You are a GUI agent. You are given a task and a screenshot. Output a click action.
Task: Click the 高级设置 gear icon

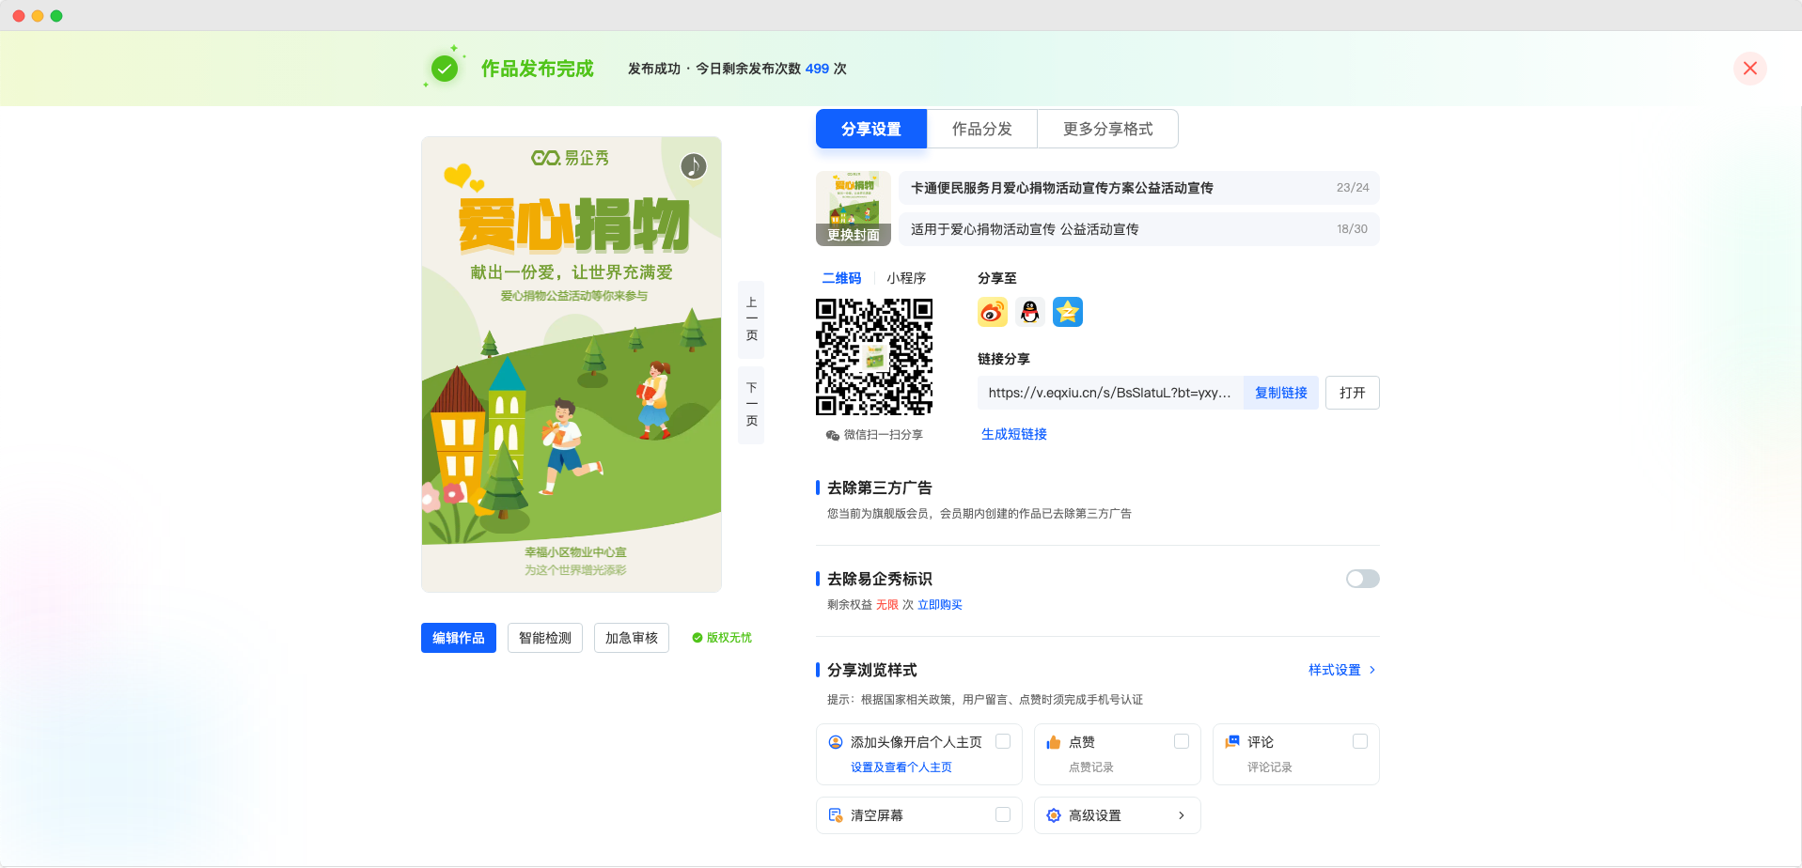point(1054,815)
